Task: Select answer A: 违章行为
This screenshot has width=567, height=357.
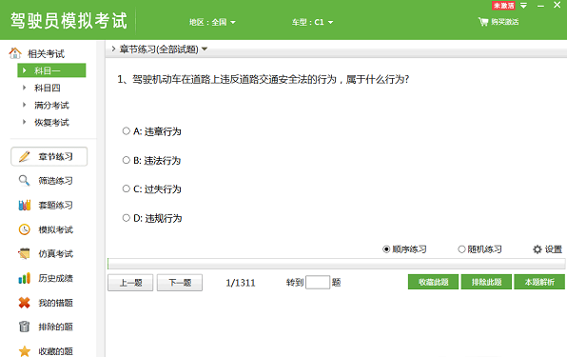Action: coord(126,131)
